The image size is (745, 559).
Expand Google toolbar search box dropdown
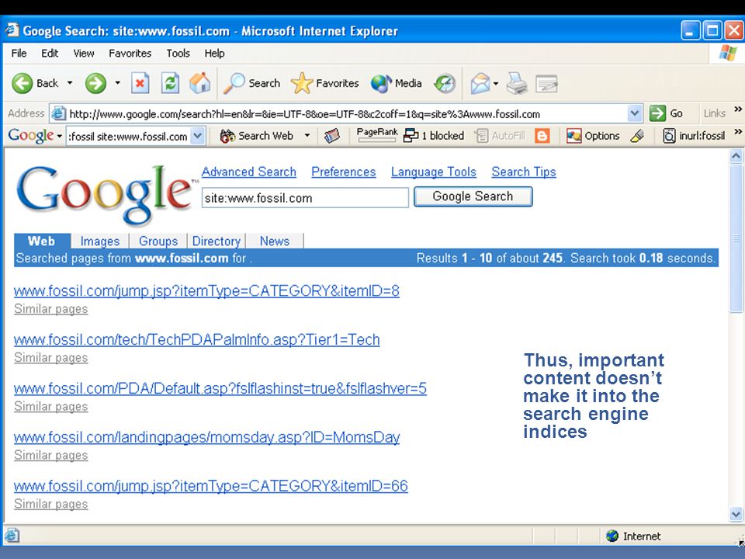(x=199, y=137)
